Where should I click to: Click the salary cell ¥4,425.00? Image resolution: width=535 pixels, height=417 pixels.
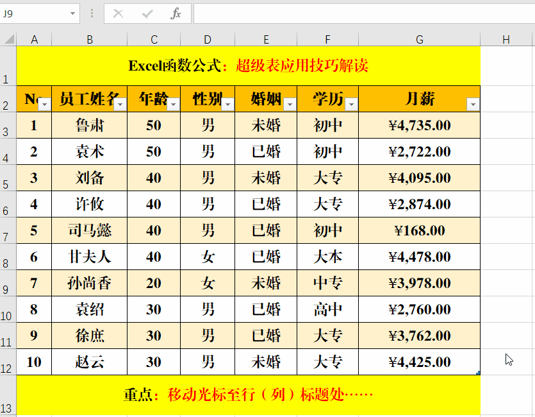point(419,362)
